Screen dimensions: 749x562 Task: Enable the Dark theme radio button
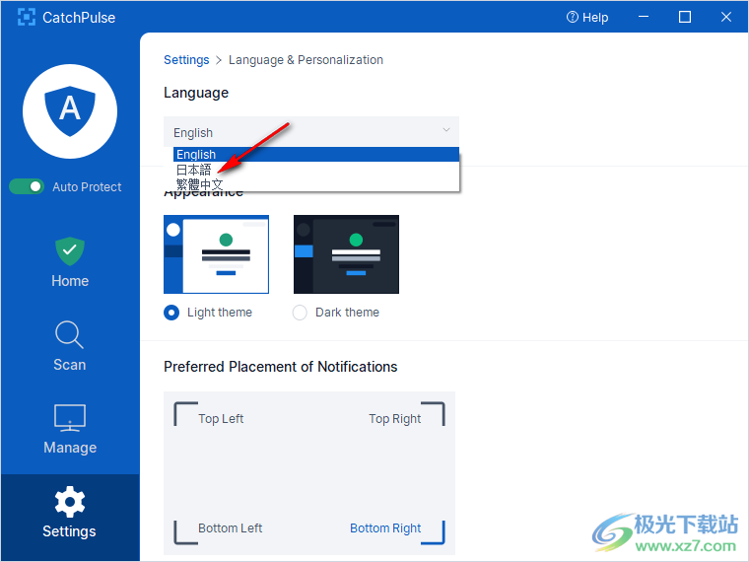point(300,313)
